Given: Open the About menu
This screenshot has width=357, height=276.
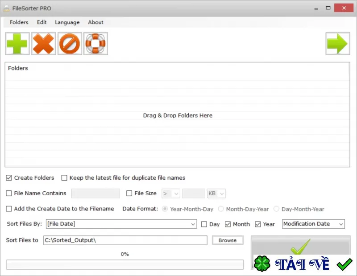Looking at the screenshot, I should [95, 22].
